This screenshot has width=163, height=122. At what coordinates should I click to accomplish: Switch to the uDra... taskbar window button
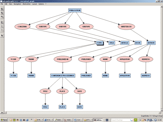pyautogui.click(x=98, y=120)
